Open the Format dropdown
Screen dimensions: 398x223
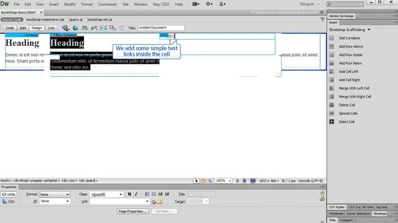[x=54, y=195]
